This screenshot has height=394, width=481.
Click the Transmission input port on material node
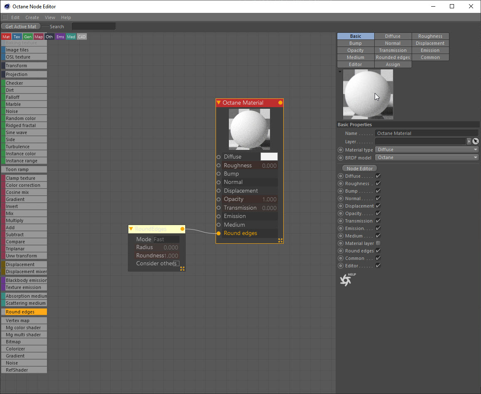click(x=218, y=208)
